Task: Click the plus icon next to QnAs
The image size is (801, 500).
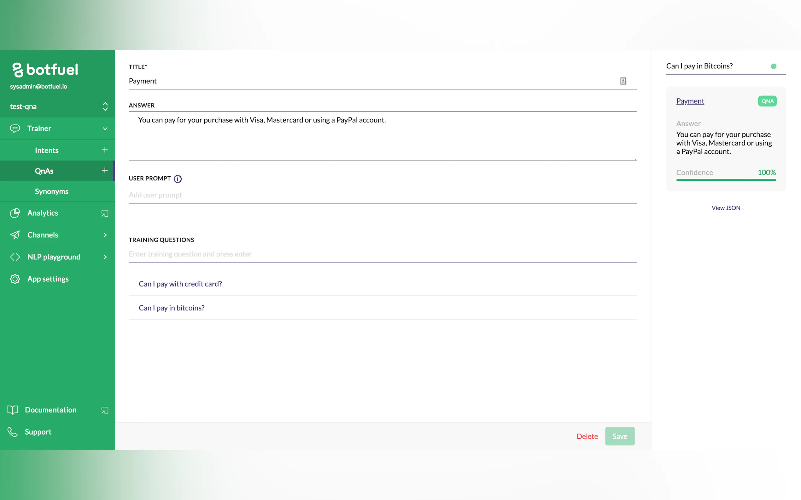Action: (105, 171)
